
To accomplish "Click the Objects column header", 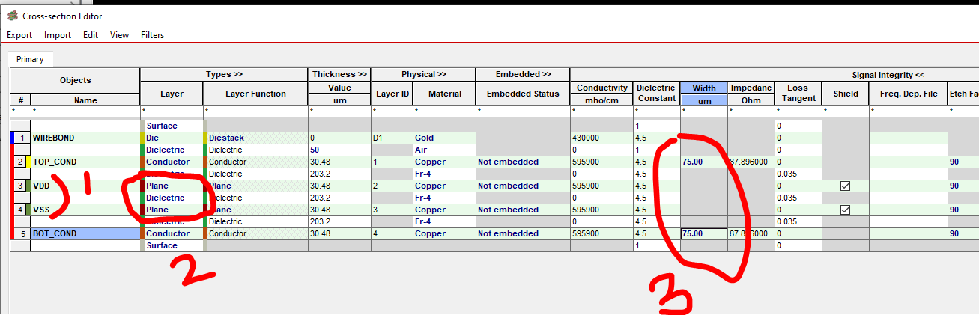I will coord(75,80).
